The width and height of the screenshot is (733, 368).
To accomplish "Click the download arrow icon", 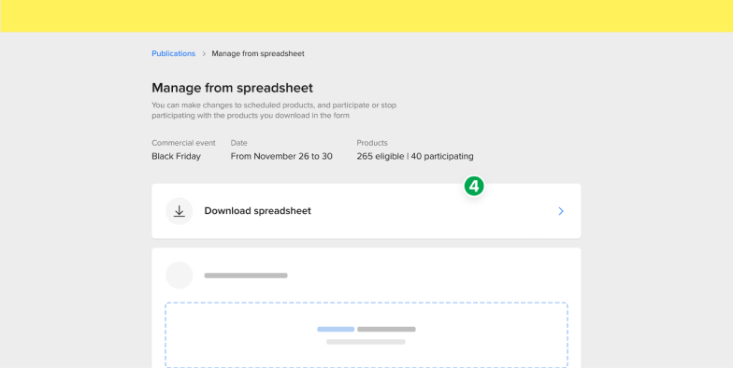I will (180, 211).
